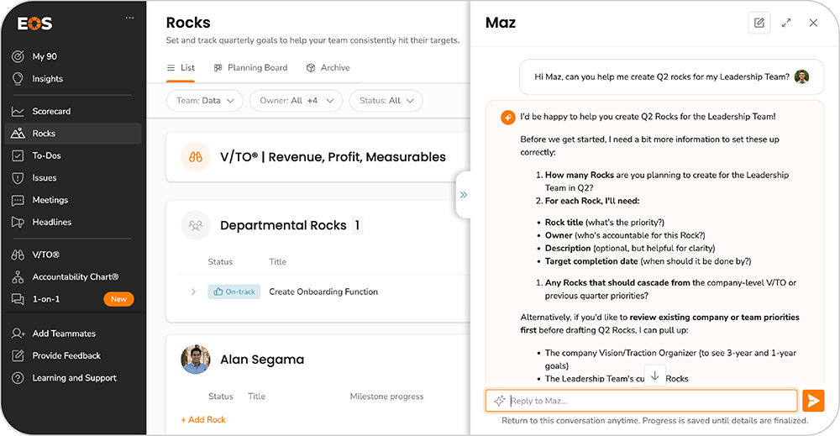Open the sidebar three-dot menu
This screenshot has width=840, height=436.
(129, 18)
